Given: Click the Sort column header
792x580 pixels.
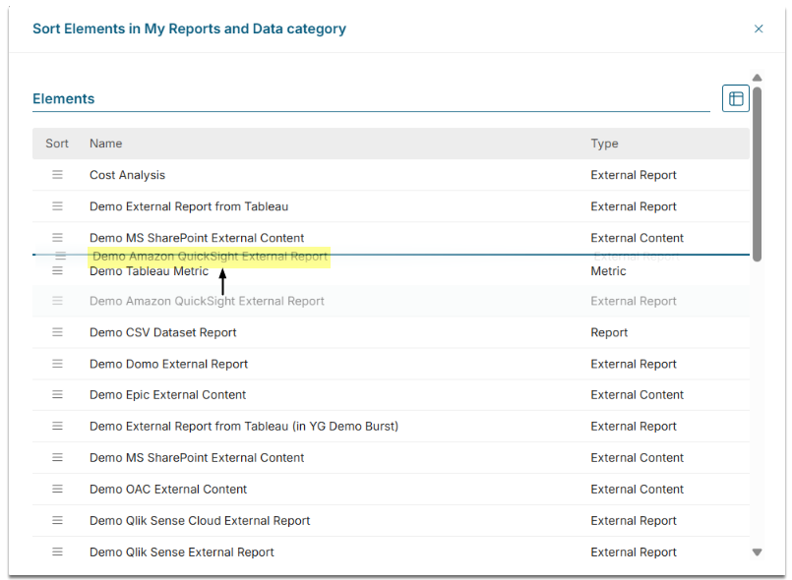Looking at the screenshot, I should 56,144.
